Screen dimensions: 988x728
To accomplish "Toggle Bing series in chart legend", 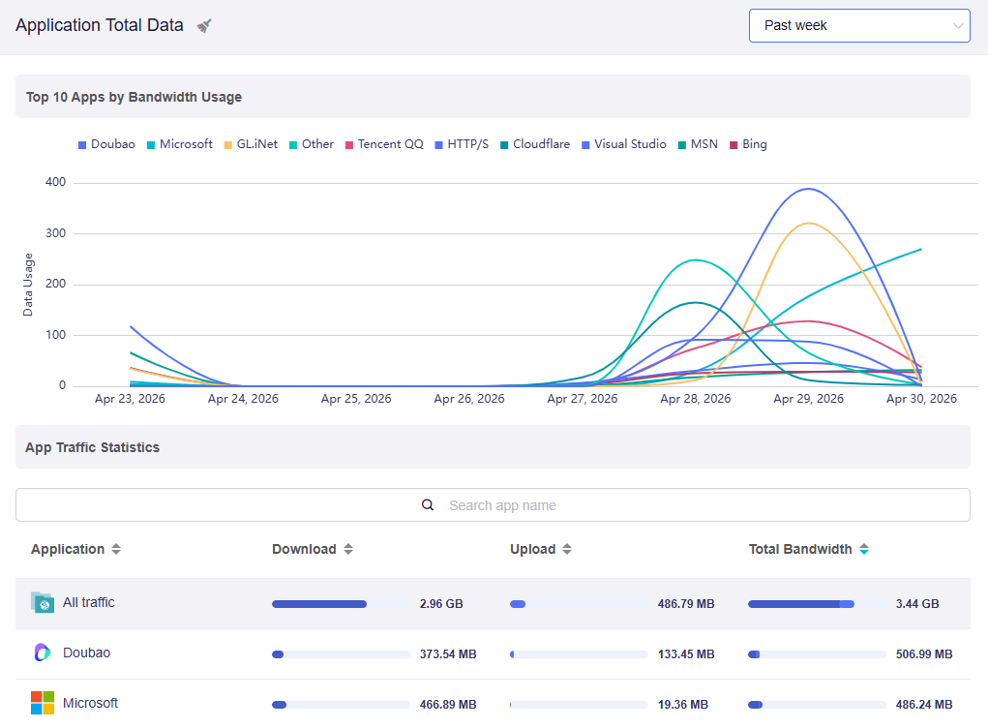I will pyautogui.click(x=749, y=144).
